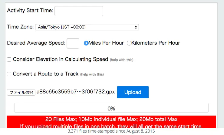Click the "Desired Average Speed:" label text
Screen dimensions: 224x135
coord(36,43)
